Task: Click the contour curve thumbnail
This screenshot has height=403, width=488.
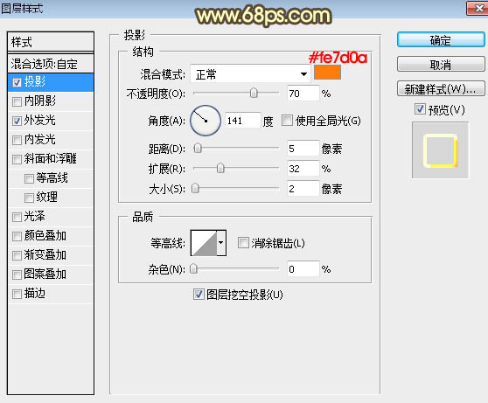Action: click(204, 243)
